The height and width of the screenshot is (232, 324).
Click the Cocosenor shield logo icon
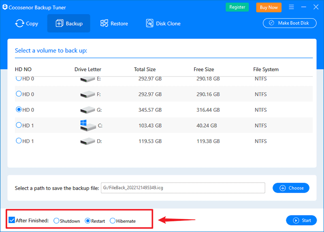click(x=5, y=7)
